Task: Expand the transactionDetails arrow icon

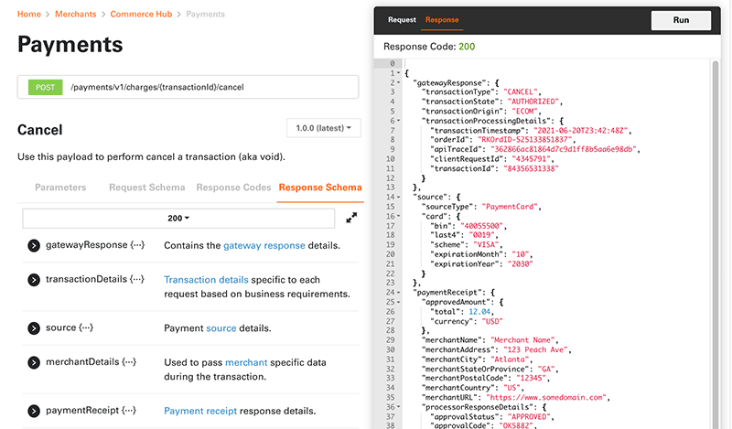Action: [x=34, y=280]
